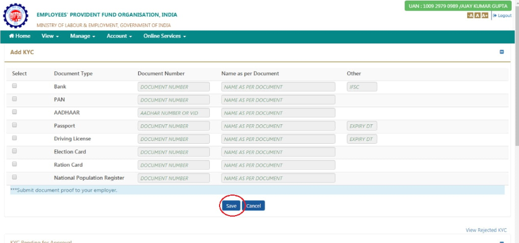Click the EPFO logo emblem

coord(15,16)
